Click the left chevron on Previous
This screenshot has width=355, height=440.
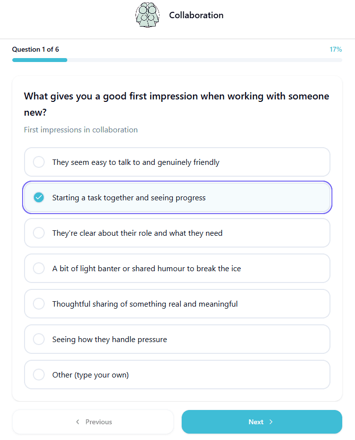point(78,422)
